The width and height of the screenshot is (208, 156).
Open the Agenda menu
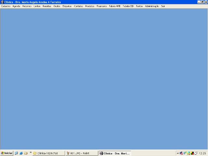tap(16, 6)
